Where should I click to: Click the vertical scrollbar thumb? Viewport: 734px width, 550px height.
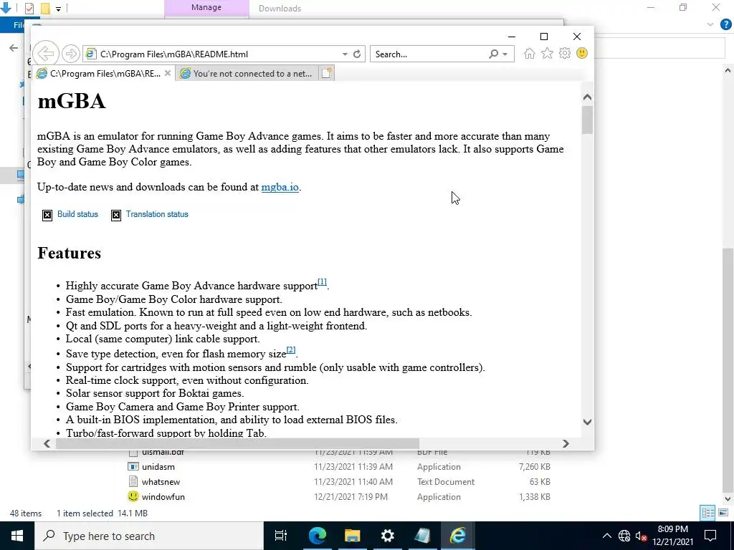point(588,120)
